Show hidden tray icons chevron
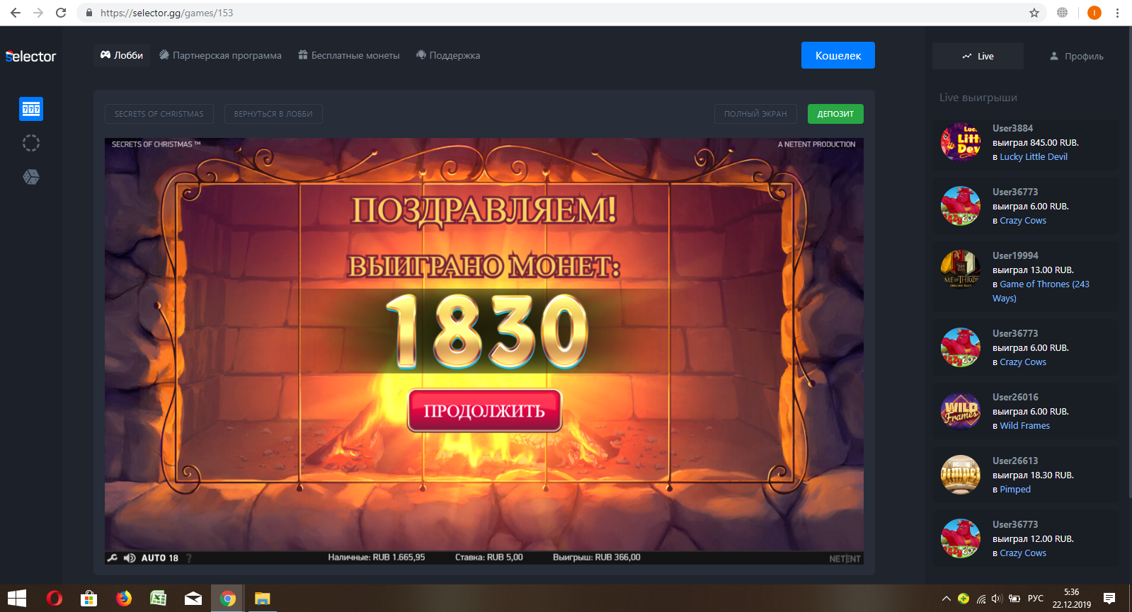Screen dimensions: 1132x612 [946, 599]
